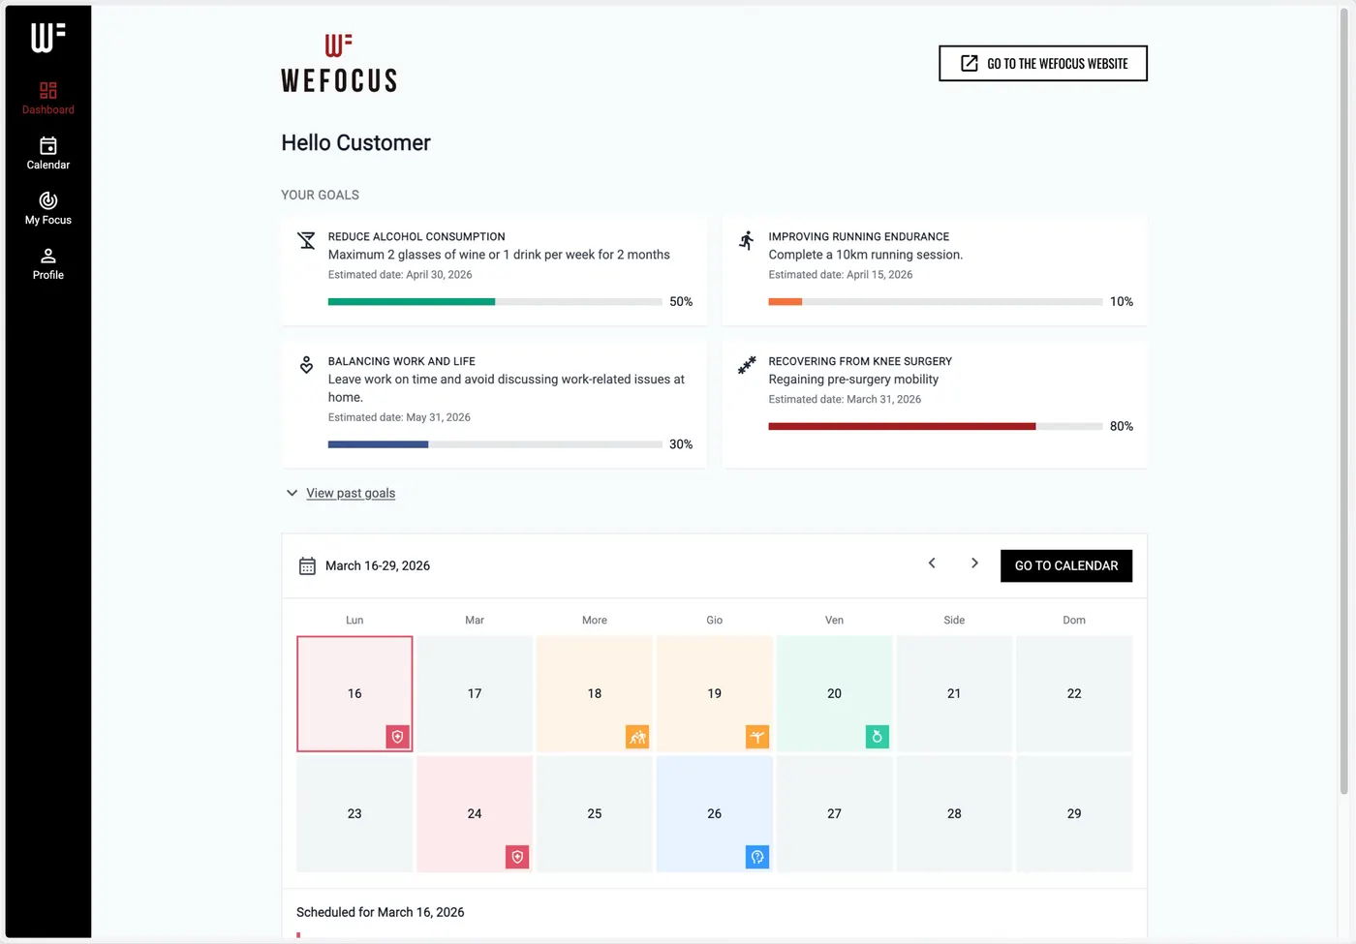
Task: Select March 16 in the calendar
Action: point(354,693)
